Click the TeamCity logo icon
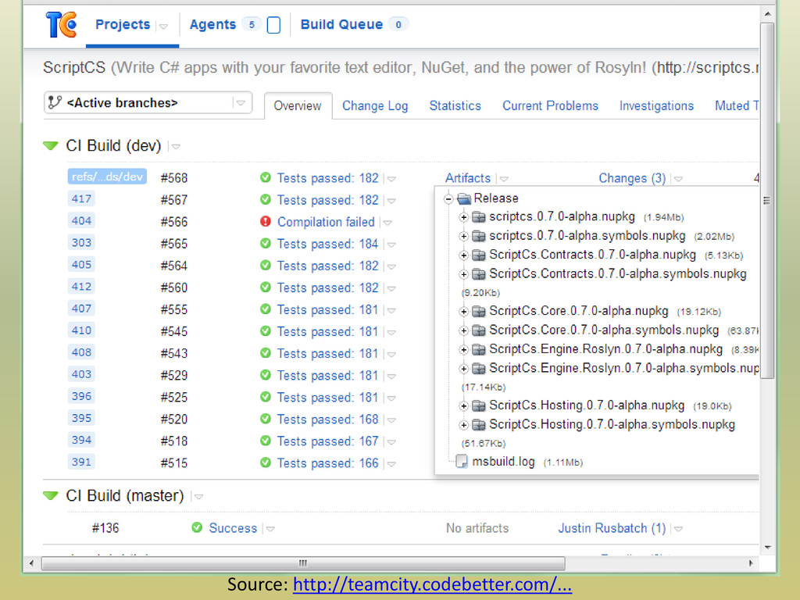This screenshot has width=800, height=600. tap(61, 24)
